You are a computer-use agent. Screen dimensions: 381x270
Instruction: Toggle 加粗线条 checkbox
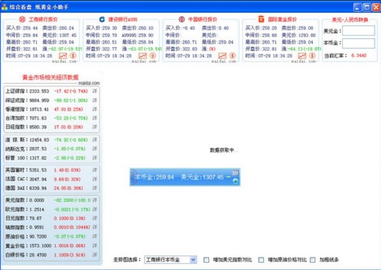tap(313, 260)
